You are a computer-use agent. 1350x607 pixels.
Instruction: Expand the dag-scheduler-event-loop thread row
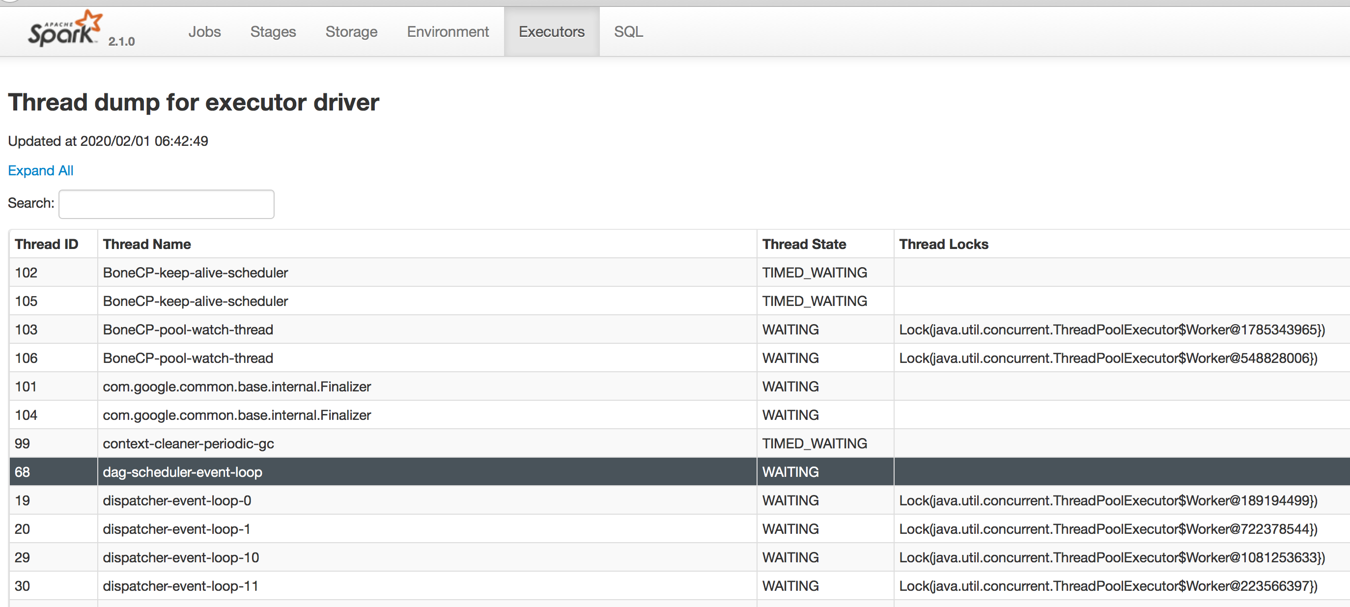182,472
